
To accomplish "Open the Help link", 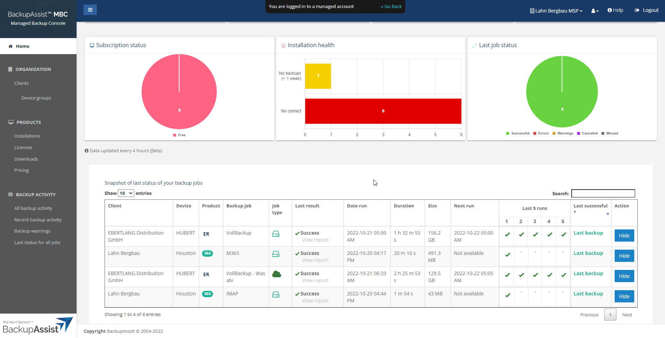I will pos(615,10).
